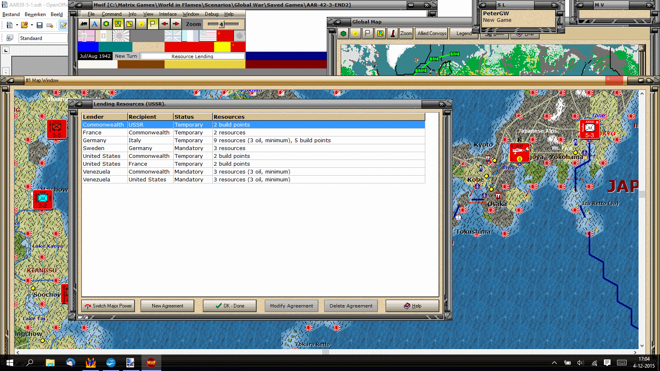Click the OpenOffice save floppy disk icon

coord(40,25)
